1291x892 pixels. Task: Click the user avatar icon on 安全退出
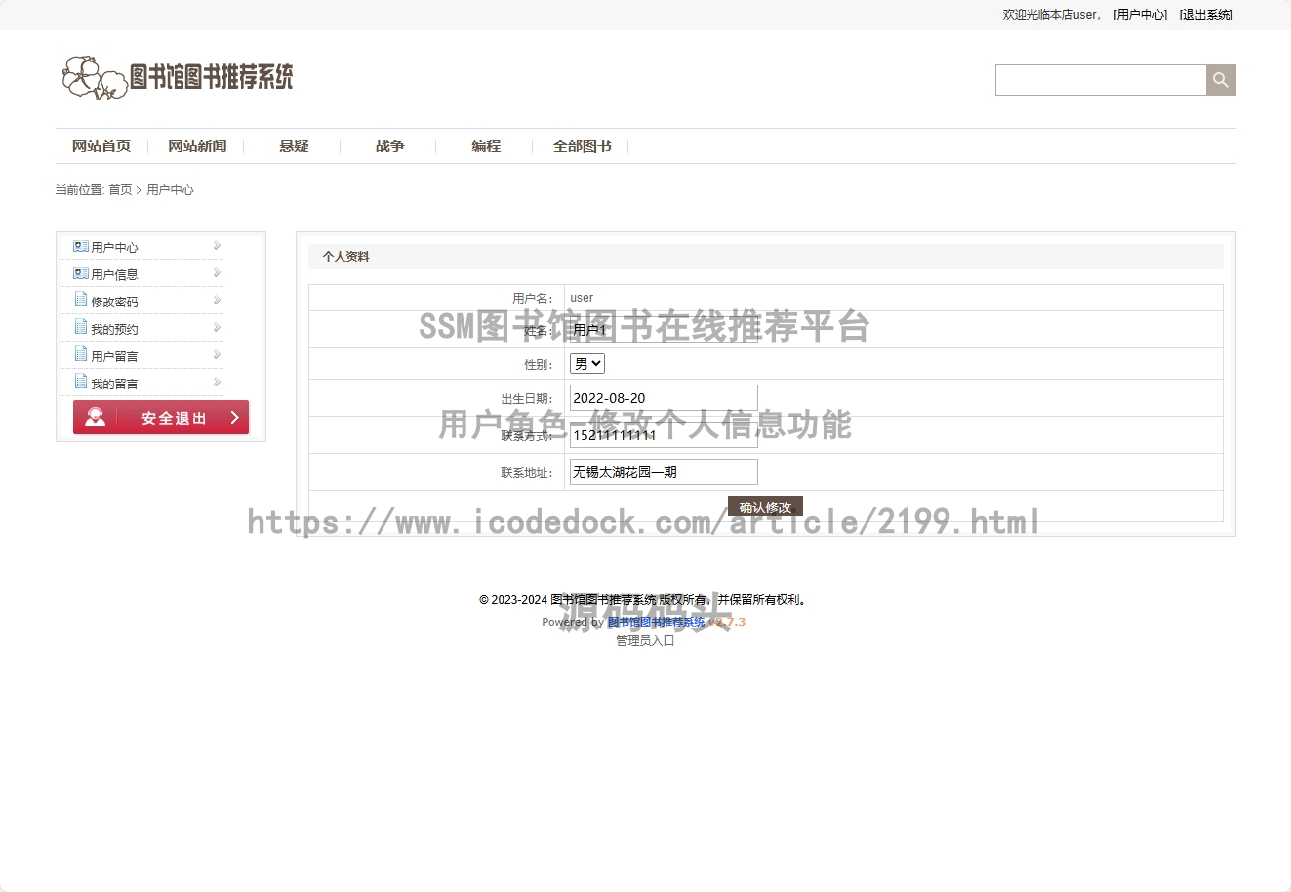coord(95,418)
